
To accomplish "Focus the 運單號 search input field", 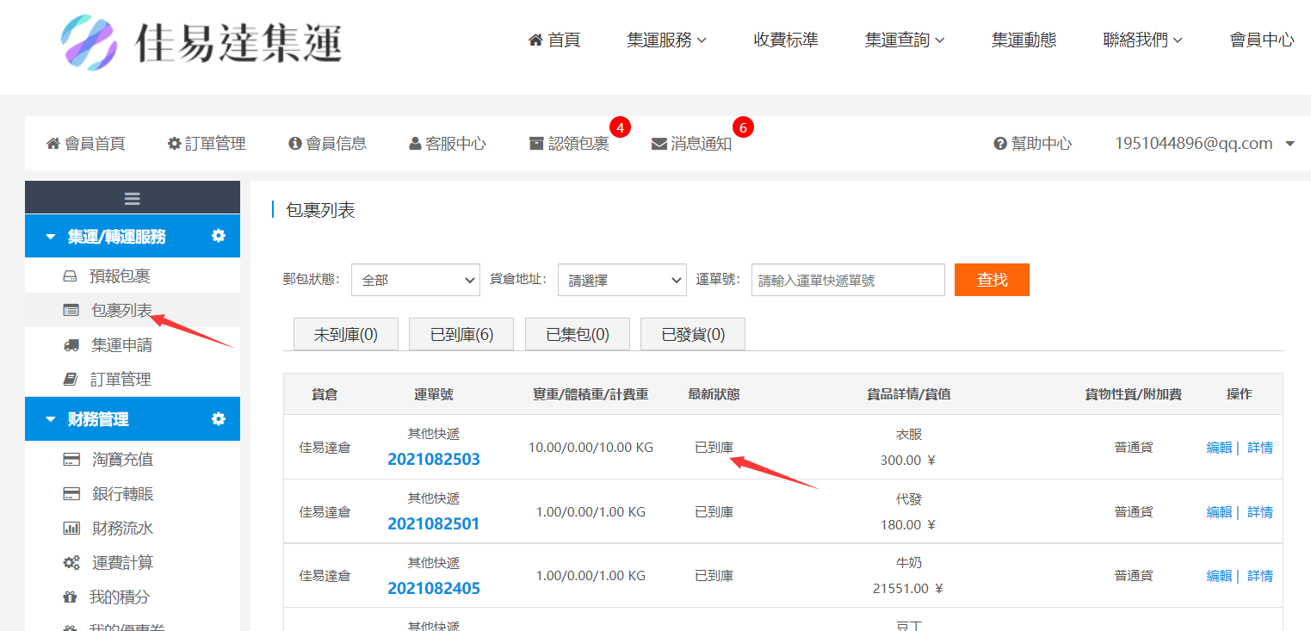I will 848,280.
